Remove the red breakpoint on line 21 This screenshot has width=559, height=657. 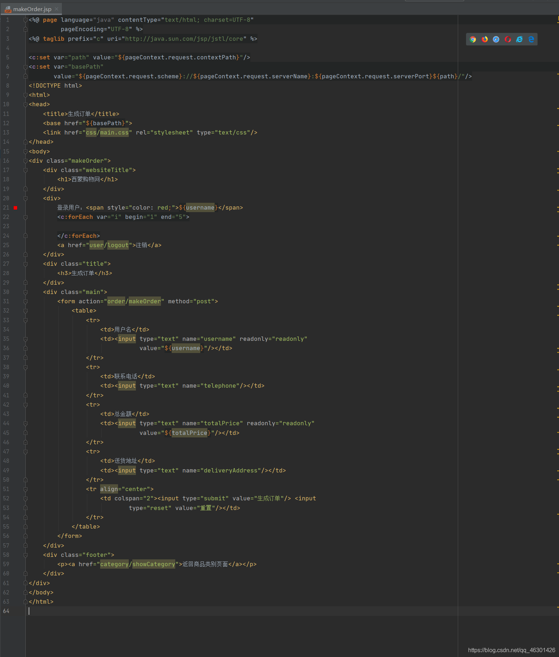[x=15, y=207]
